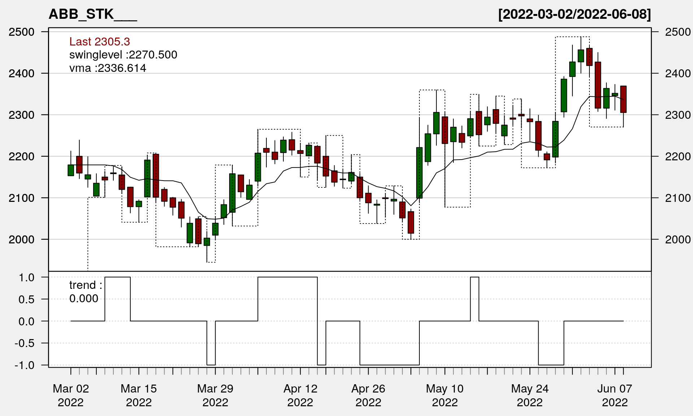Click the red 'Last 2305.3' text
This screenshot has height=416, width=693.
pos(100,42)
